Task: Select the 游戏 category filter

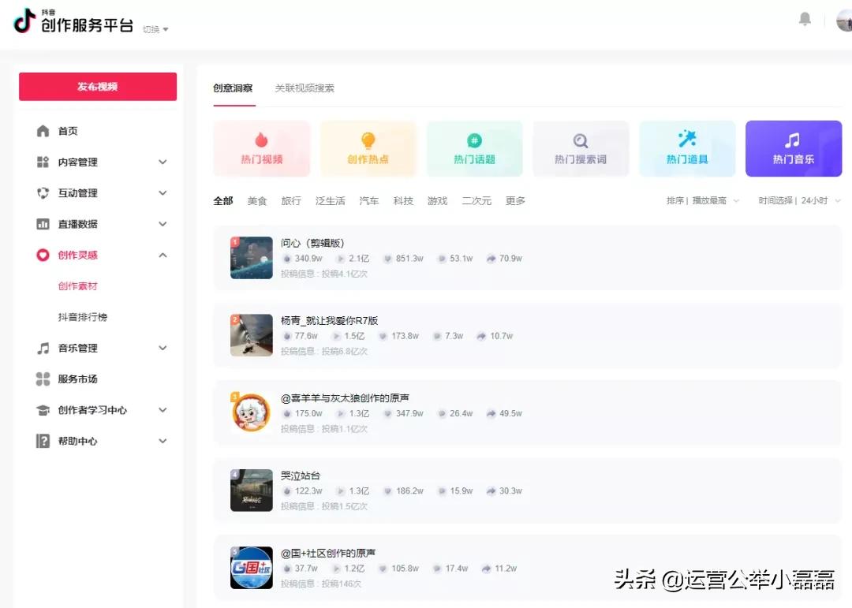Action: pyautogui.click(x=438, y=200)
